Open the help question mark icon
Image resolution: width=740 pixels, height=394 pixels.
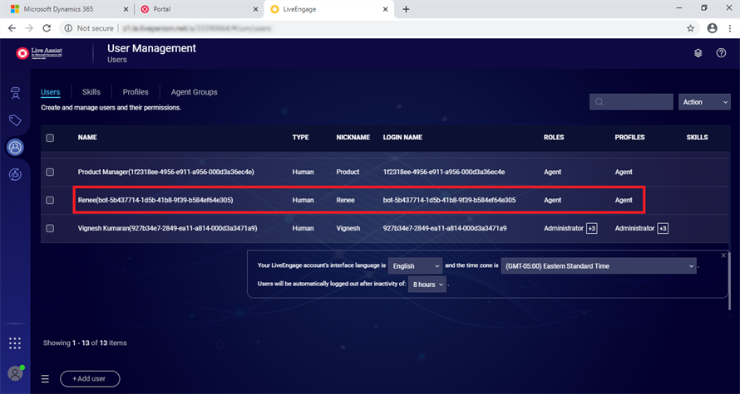(721, 53)
